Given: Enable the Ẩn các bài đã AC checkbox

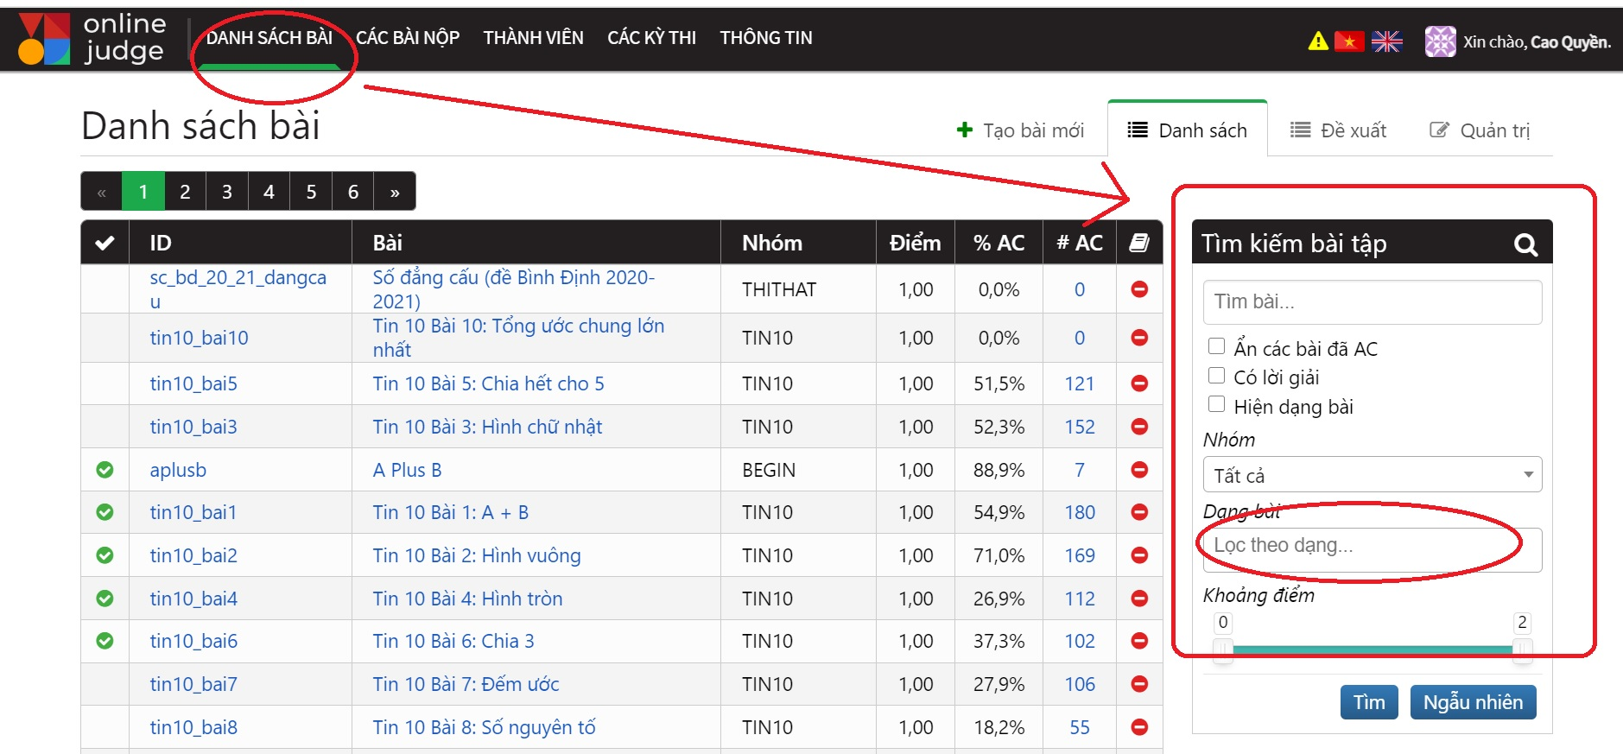Looking at the screenshot, I should (1216, 346).
